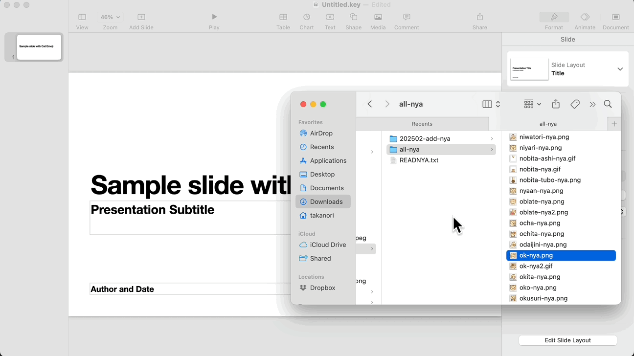Screen dimensions: 634x356
Task: Click the Finder share icon
Action: (x=556, y=104)
